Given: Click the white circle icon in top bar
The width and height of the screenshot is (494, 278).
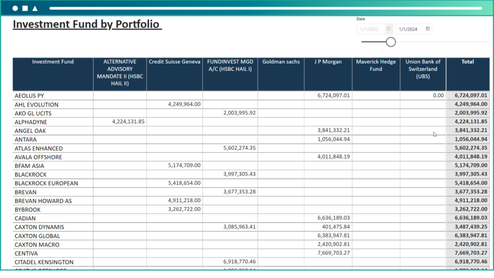Looking at the screenshot, I should click(15, 8).
